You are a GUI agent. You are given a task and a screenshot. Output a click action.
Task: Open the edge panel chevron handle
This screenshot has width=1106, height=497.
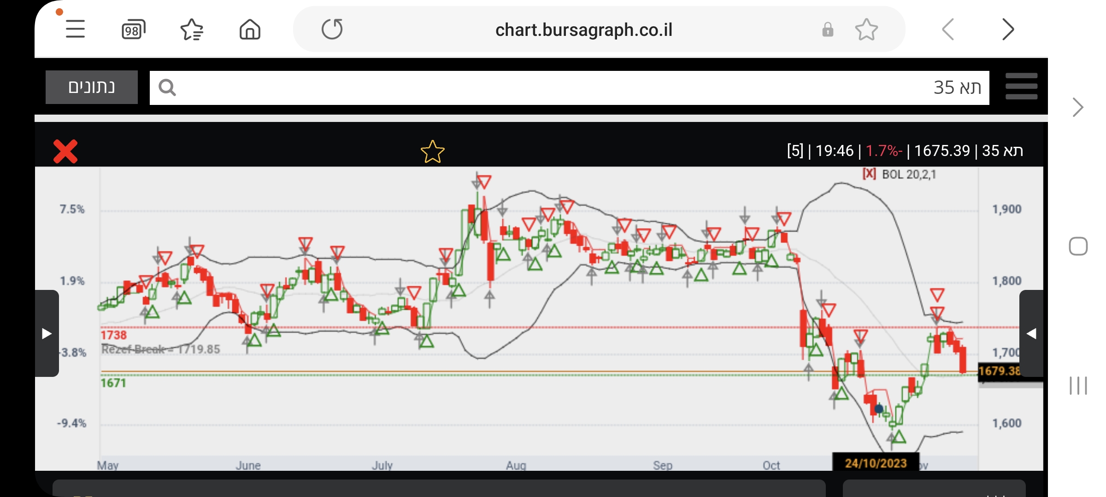(x=1077, y=107)
